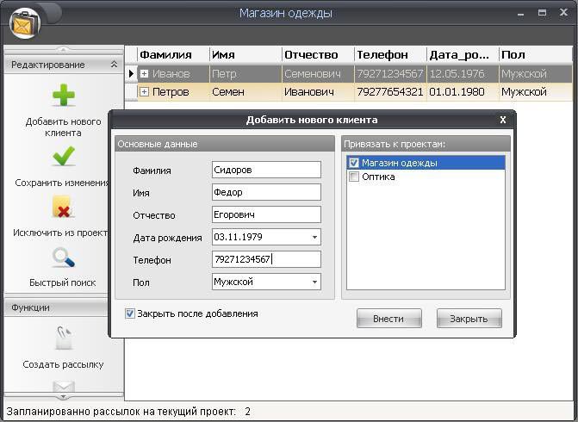This screenshot has width=578, height=422.
Task: Sort by the Фамилия column header
Action: [174, 55]
